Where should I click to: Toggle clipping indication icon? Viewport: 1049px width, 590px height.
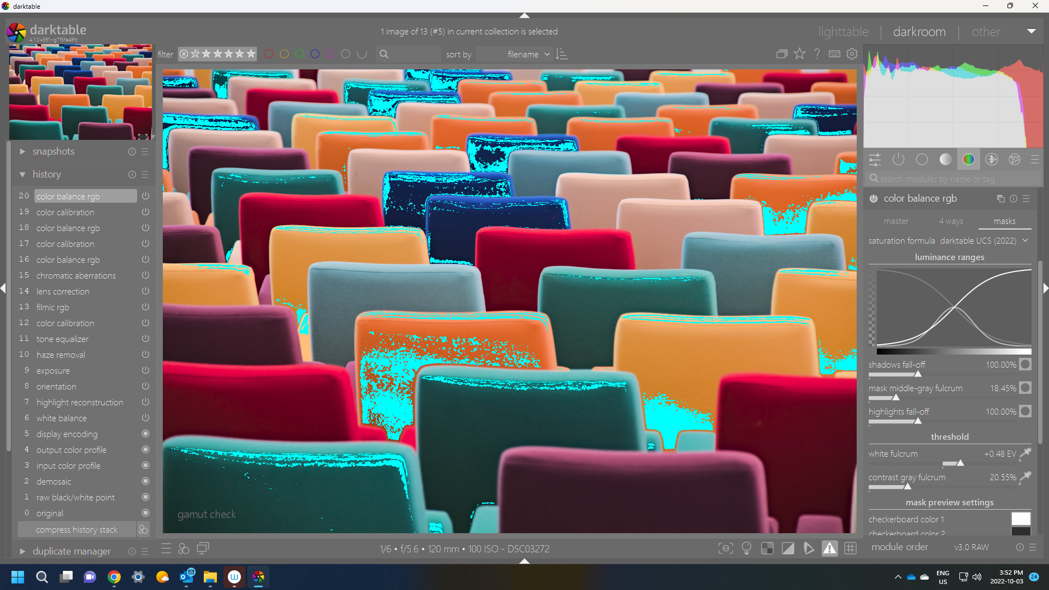coord(788,548)
